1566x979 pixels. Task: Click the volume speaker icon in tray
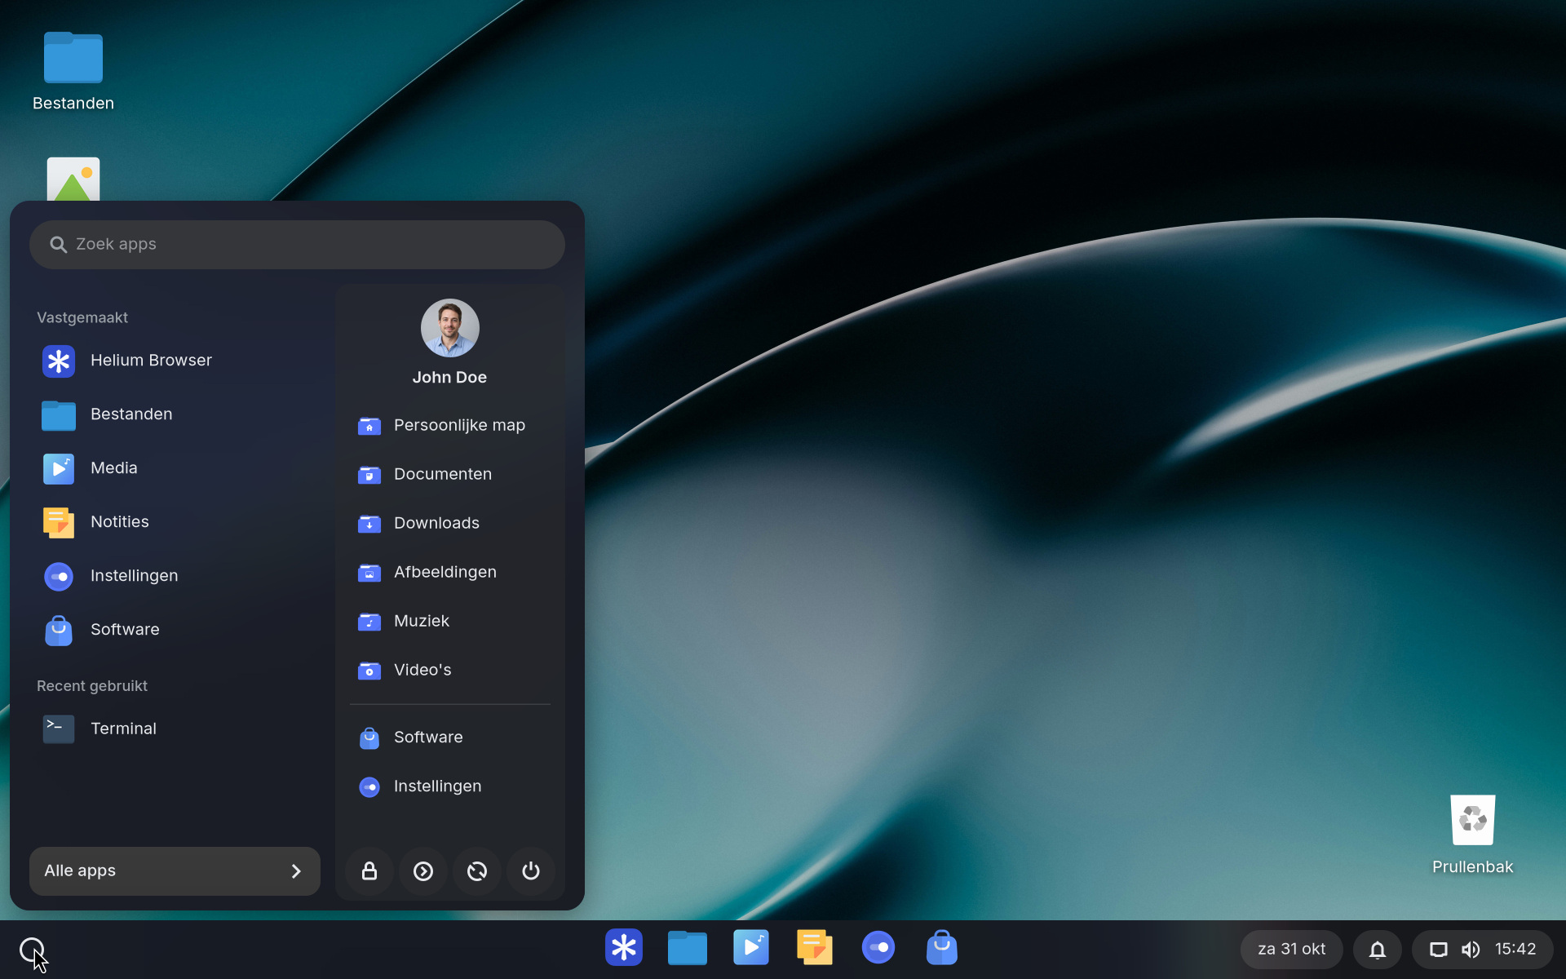(1471, 950)
